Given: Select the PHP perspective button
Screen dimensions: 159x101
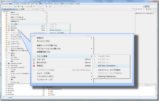Looking at the screenshot, I should (147, 6).
